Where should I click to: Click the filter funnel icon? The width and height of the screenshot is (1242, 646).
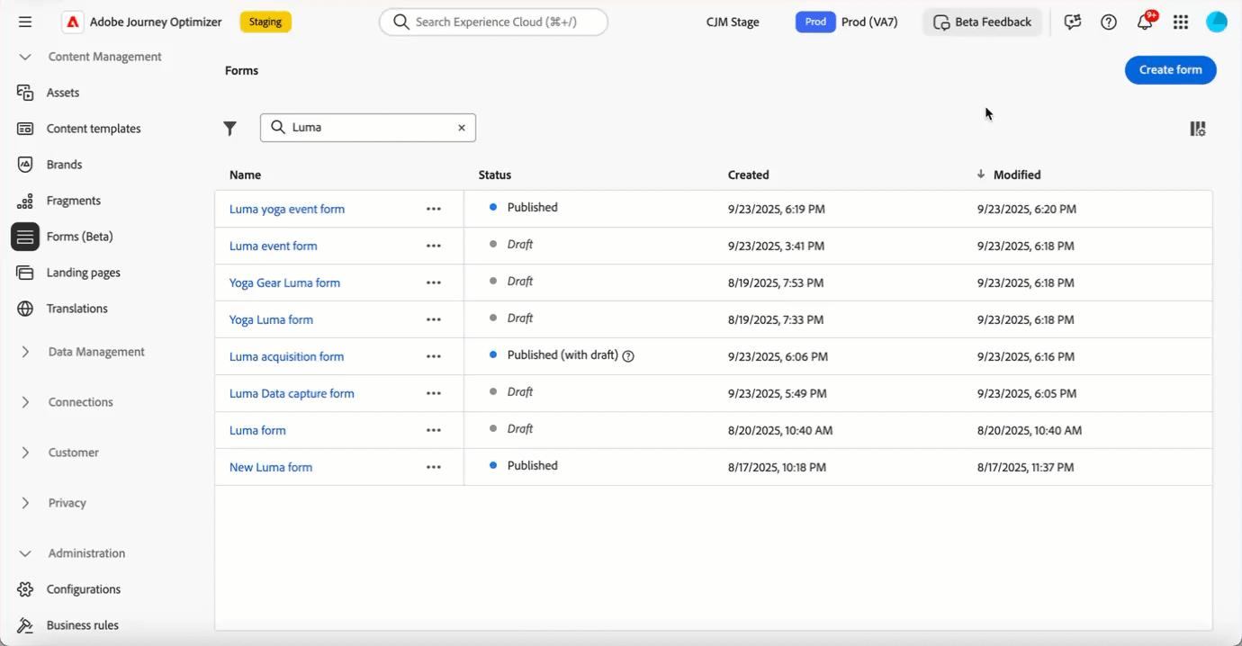click(x=230, y=129)
